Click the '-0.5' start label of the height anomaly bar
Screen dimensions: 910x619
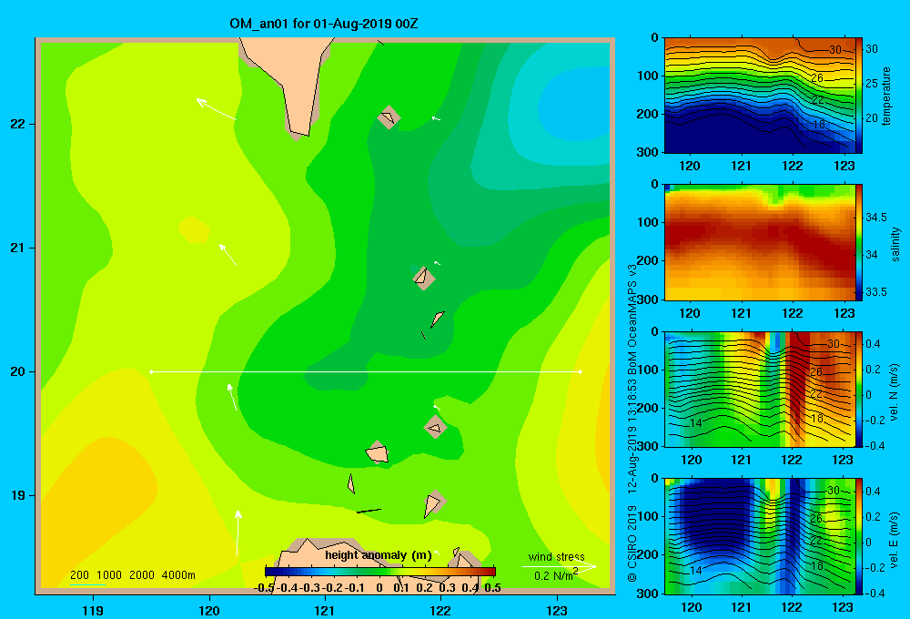point(264,588)
